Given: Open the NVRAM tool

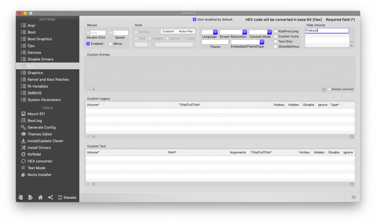Looking at the screenshot, I should [x=31, y=154].
